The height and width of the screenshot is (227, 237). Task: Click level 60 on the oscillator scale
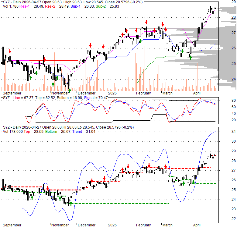pyautogui.click(x=234, y=107)
